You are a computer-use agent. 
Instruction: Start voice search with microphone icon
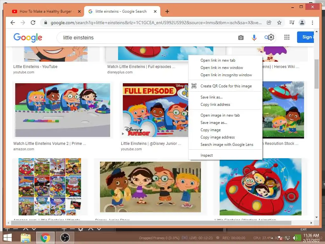pyautogui.click(x=254, y=37)
